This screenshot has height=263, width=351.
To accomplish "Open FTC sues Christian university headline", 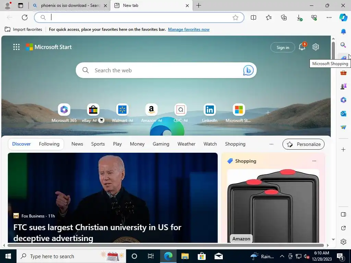I will [x=97, y=233].
